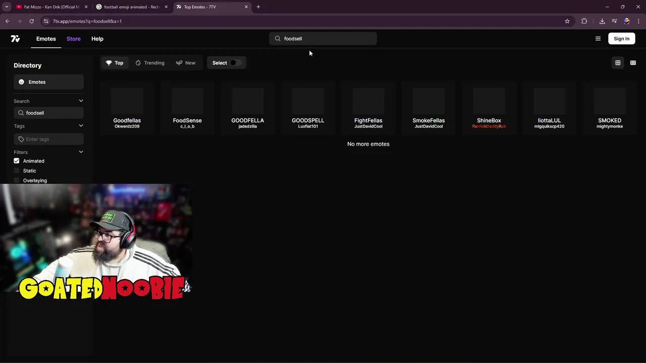
Task: Open the browser extensions puzzle icon
Action: pos(584,21)
